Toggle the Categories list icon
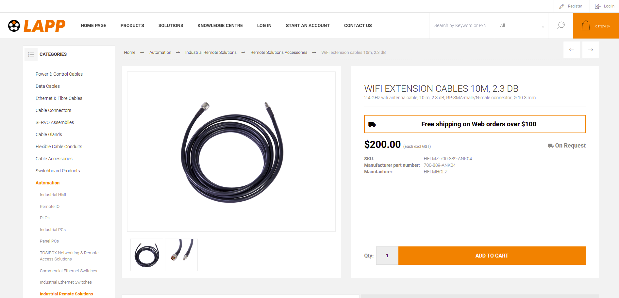Viewport: 619px width, 298px height. tap(31, 54)
